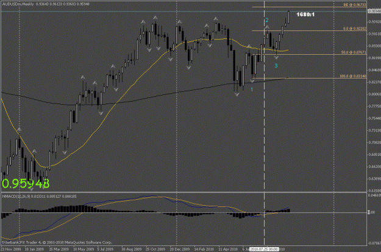The height and width of the screenshot is (252, 381).
Task: Select the cyan wave label '3'
Action: (x=276, y=66)
